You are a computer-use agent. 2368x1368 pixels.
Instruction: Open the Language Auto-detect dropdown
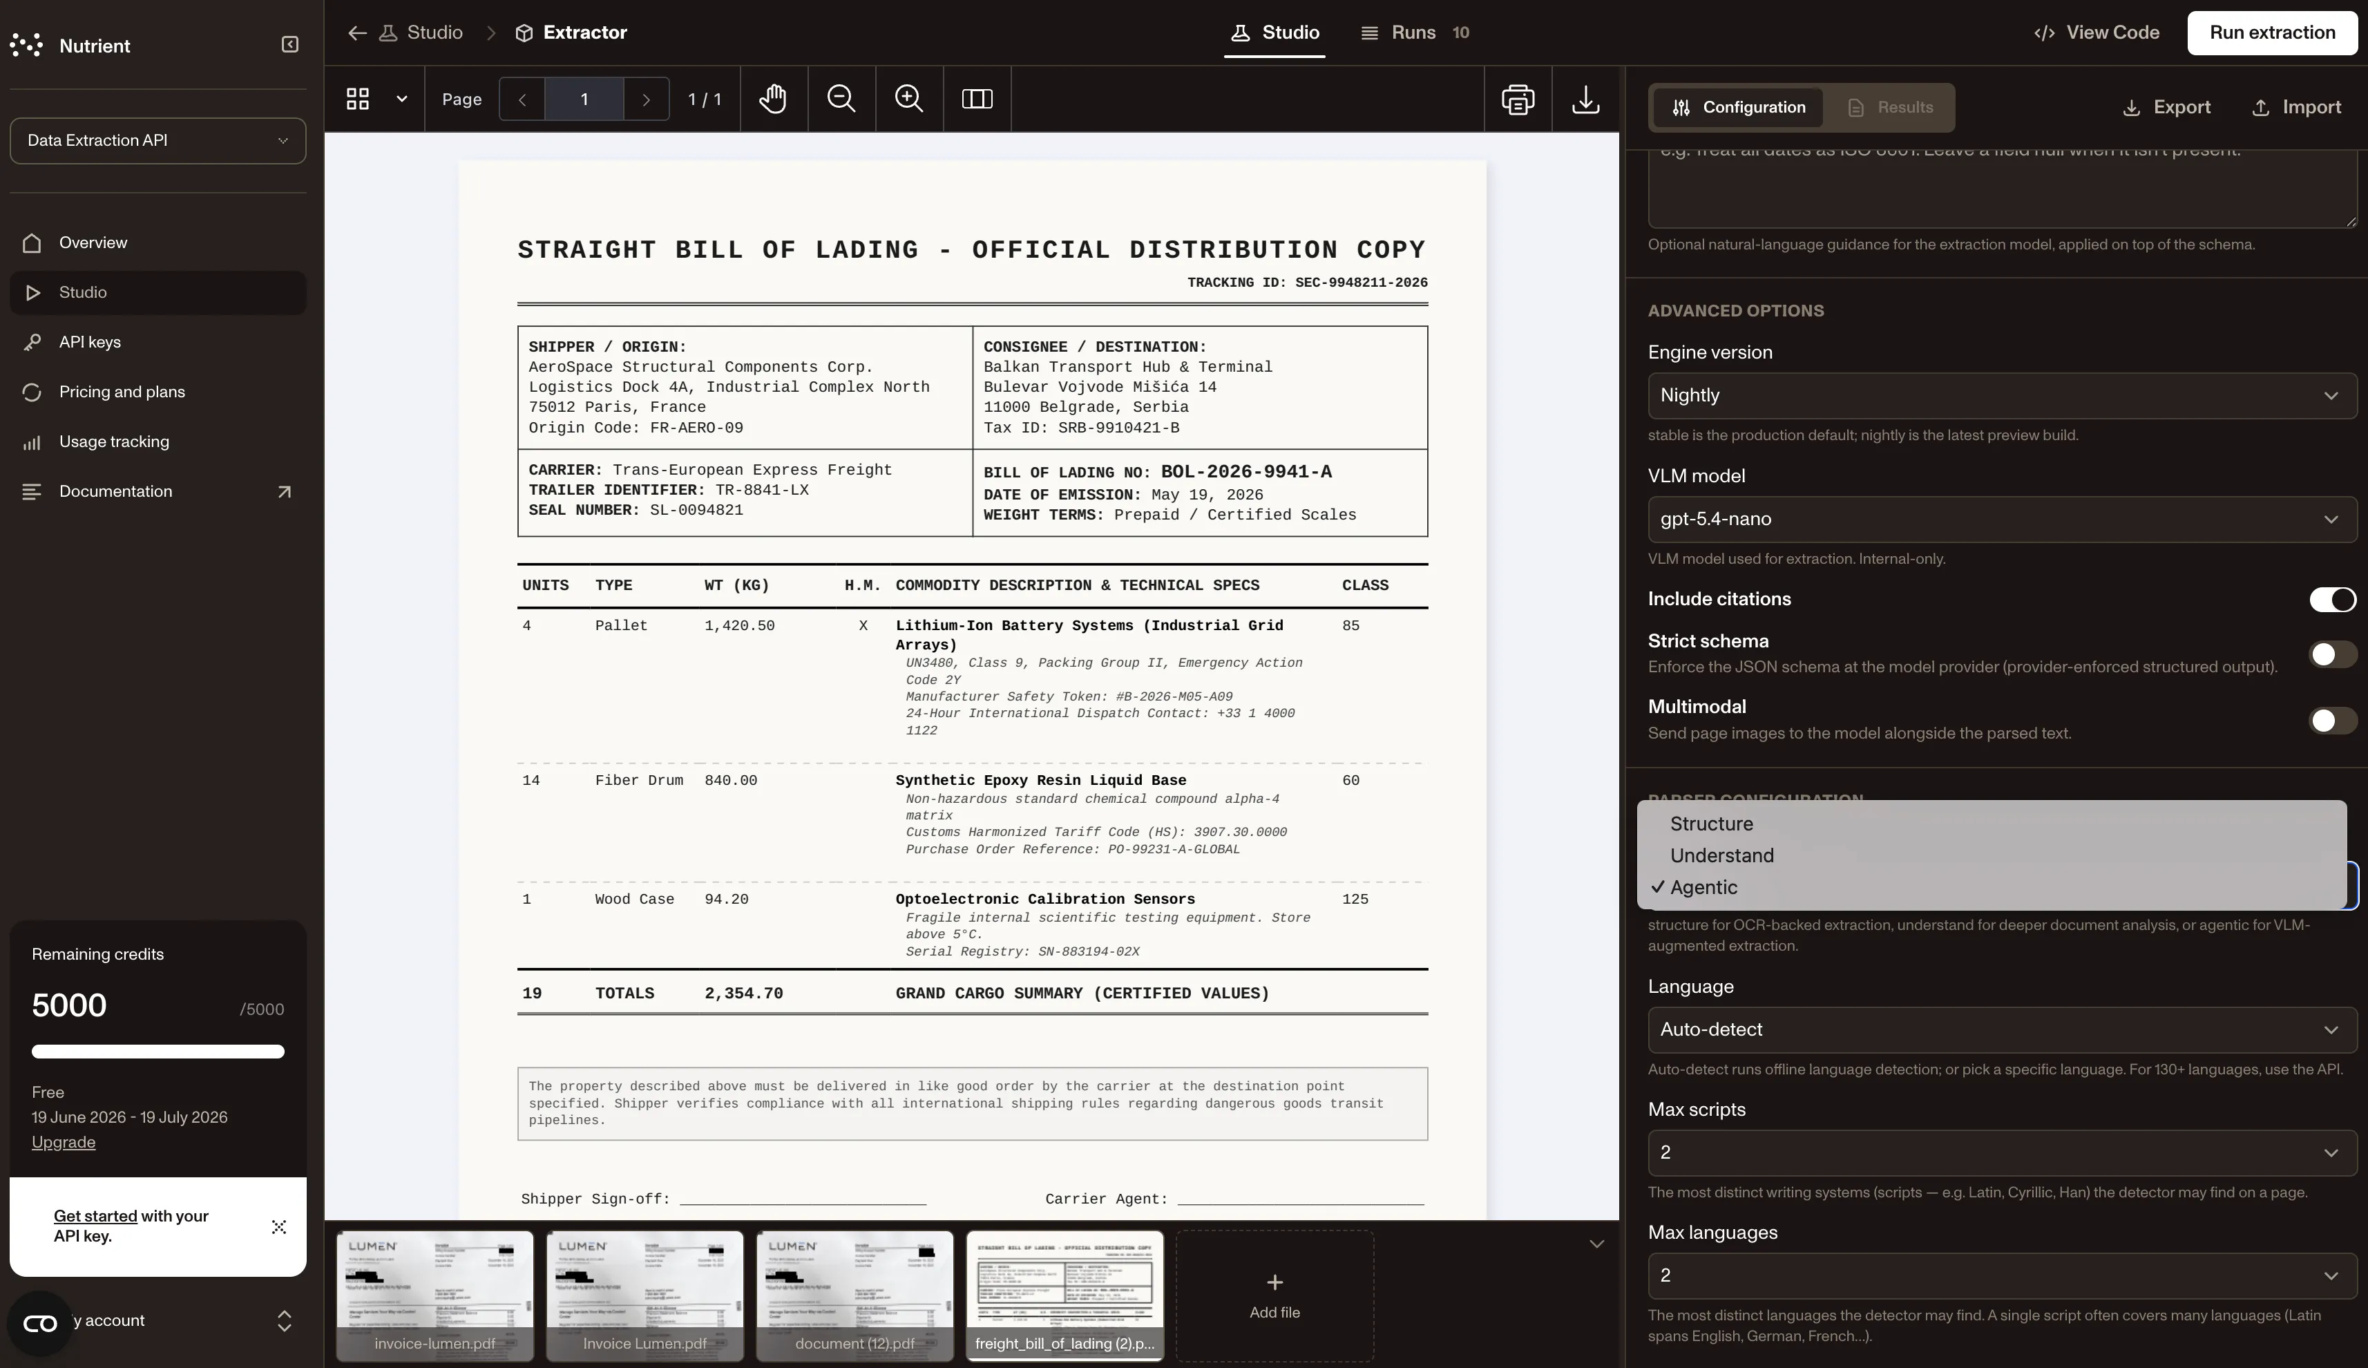point(2002,1029)
